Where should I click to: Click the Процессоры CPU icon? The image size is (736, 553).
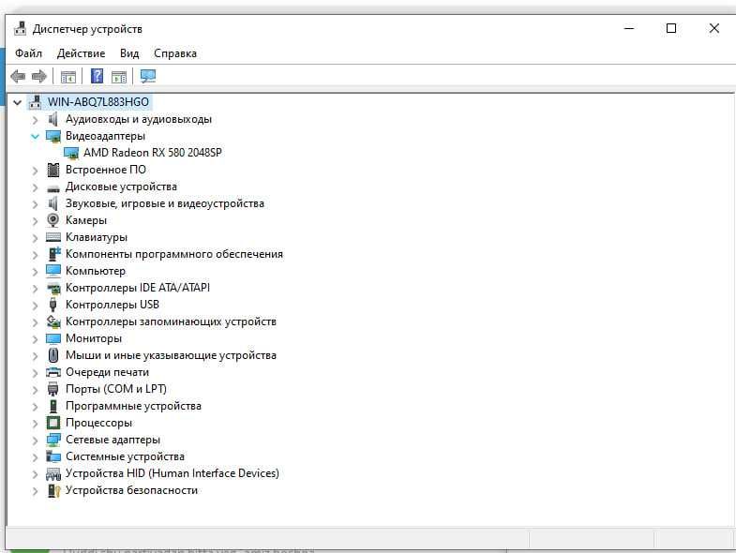[x=53, y=423]
